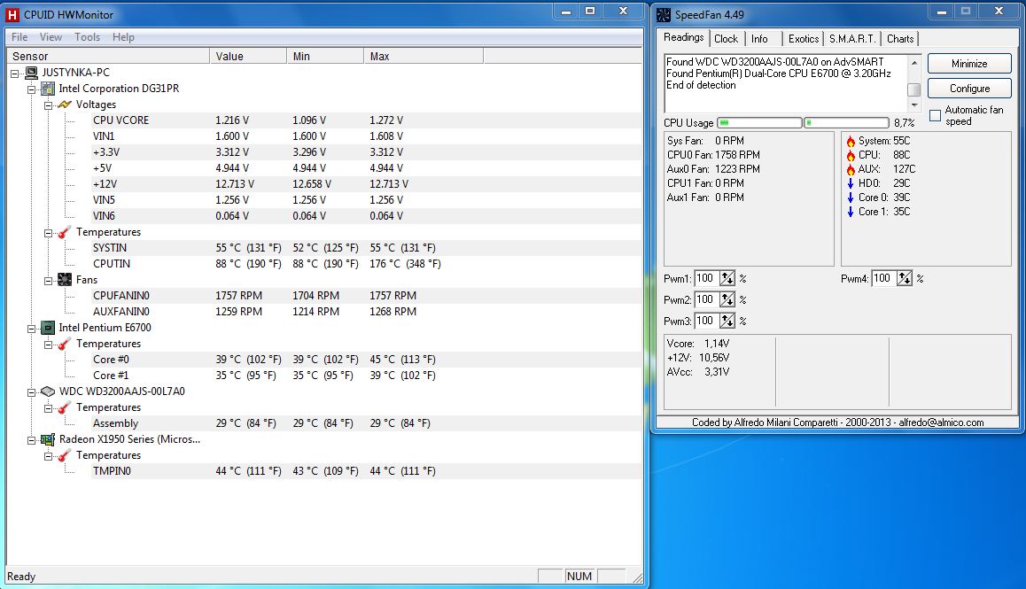
Task: Collapse the Voltages tree section
Action: pyautogui.click(x=48, y=105)
